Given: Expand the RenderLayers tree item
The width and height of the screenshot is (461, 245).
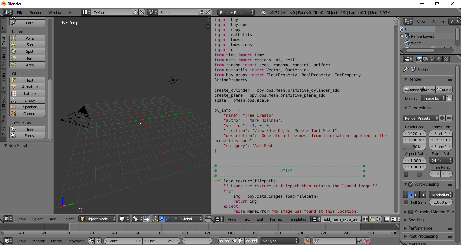Looking at the screenshot, I should click(402, 36).
